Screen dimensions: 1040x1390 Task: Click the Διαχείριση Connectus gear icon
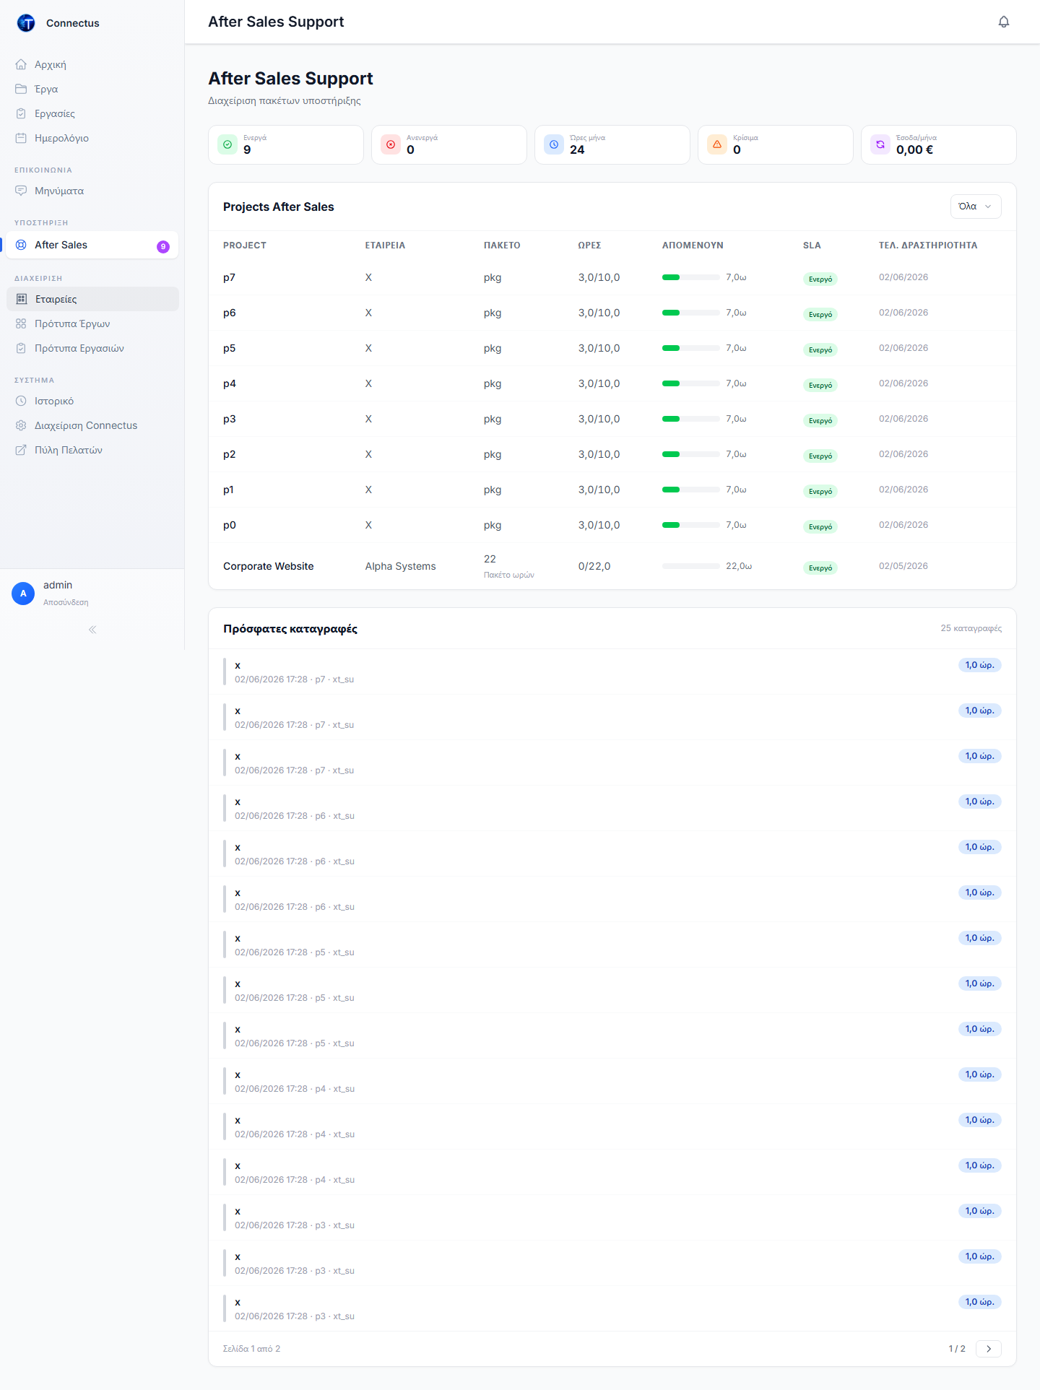click(x=21, y=425)
